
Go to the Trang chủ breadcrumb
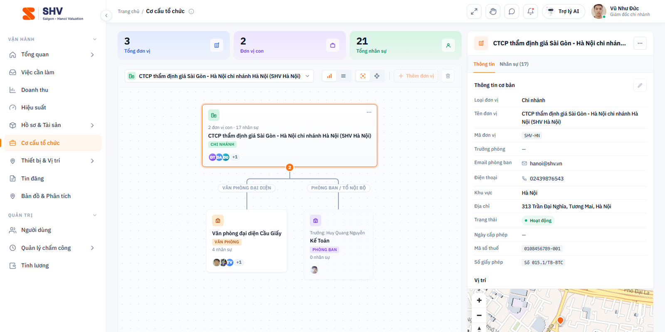(x=128, y=12)
